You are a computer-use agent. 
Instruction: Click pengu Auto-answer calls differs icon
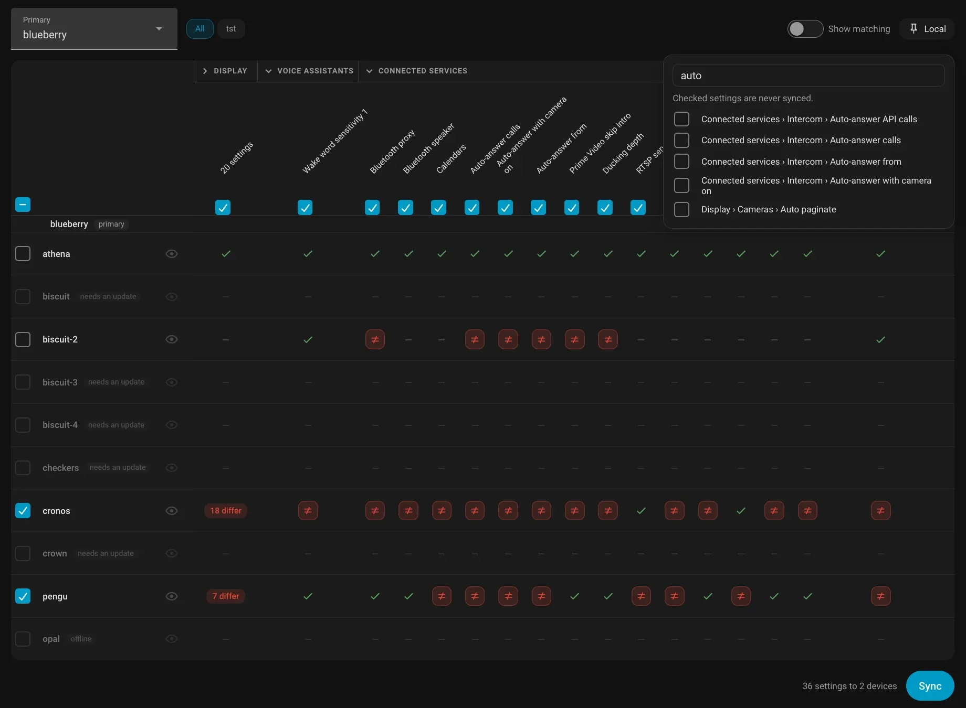(475, 596)
